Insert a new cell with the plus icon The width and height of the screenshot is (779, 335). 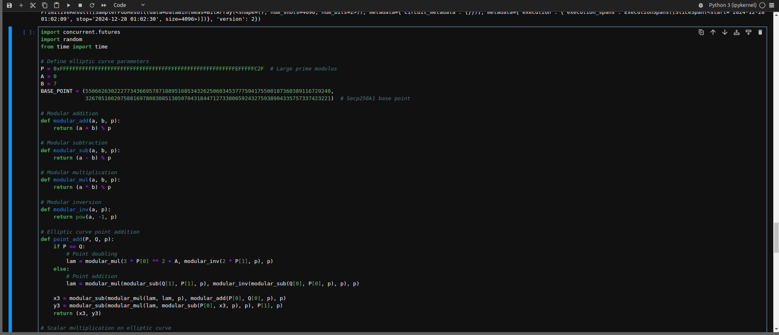21,5
